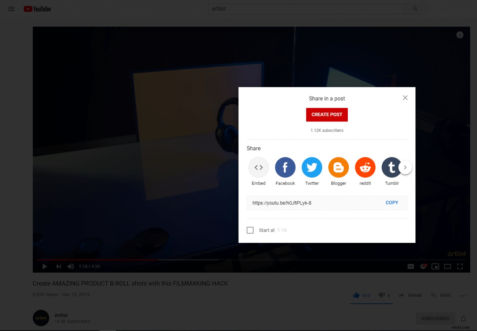This screenshot has height=331, width=477.
Task: Enable closed captions on the player
Action: [x=411, y=266]
